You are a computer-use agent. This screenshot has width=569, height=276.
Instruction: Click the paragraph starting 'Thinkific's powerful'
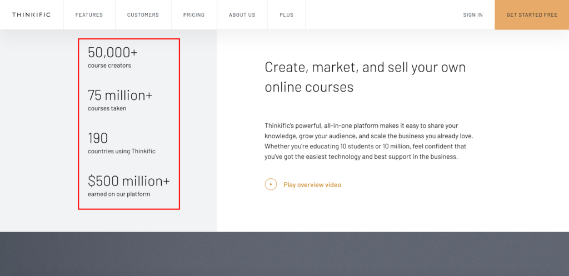(370, 142)
